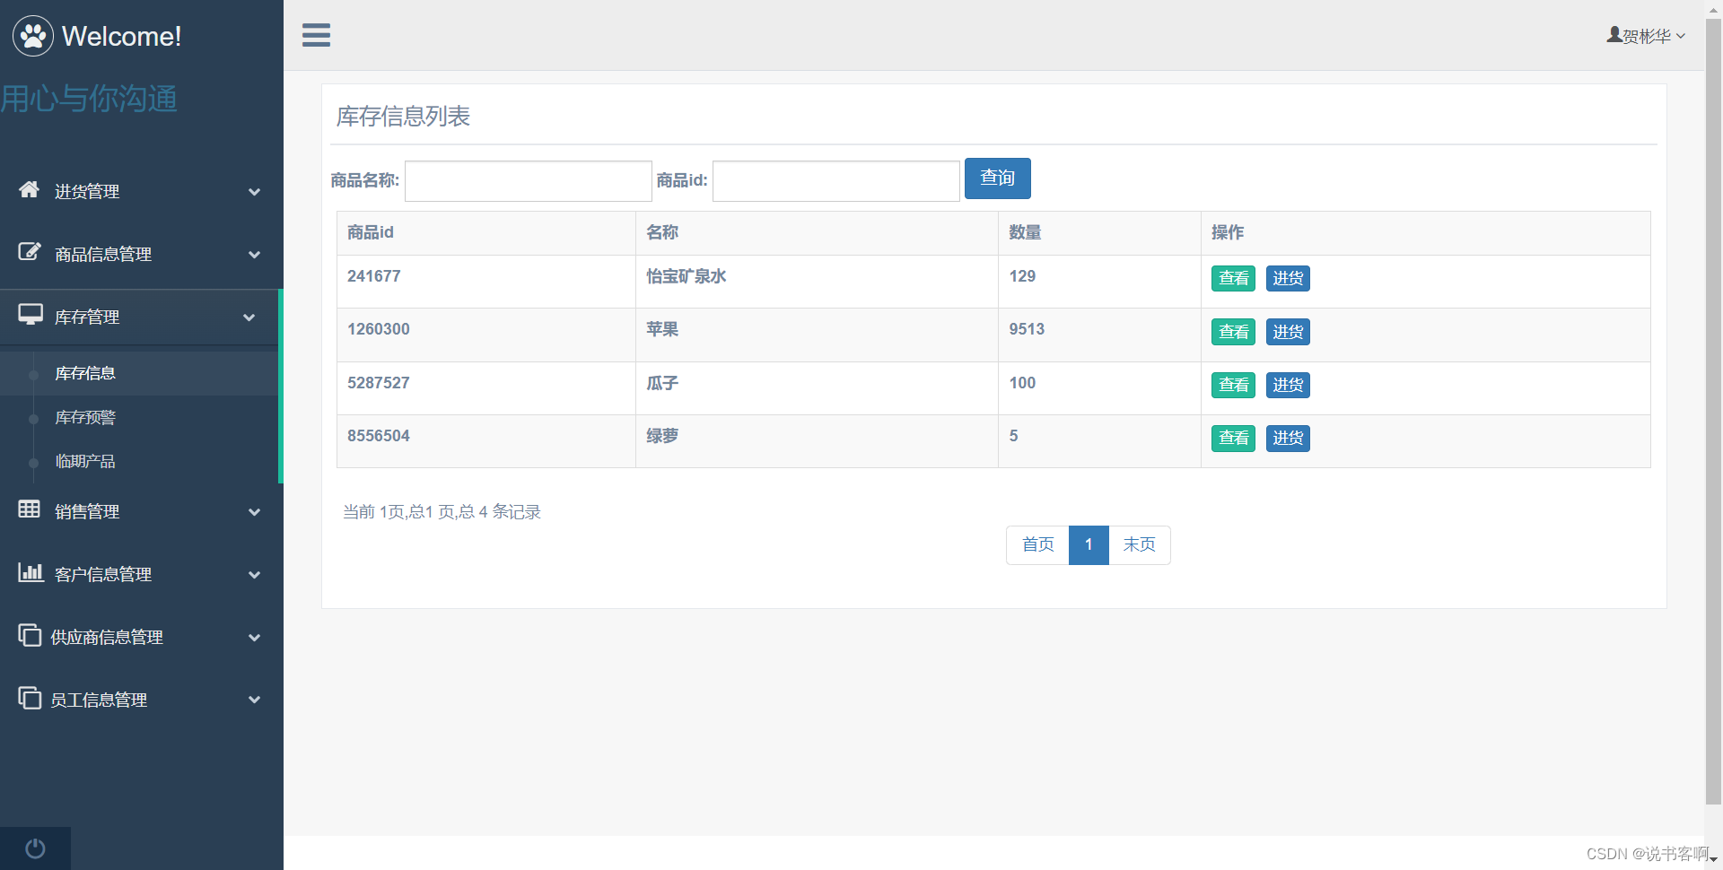Click 查看 for 绿萝

coord(1233,438)
